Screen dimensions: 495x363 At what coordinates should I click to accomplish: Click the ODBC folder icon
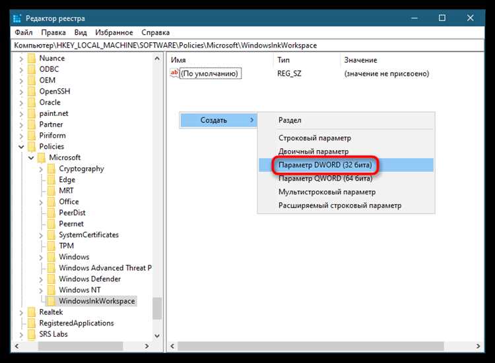coord(32,69)
